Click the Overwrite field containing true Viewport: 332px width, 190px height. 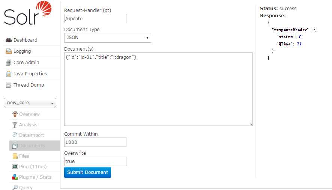95,161
